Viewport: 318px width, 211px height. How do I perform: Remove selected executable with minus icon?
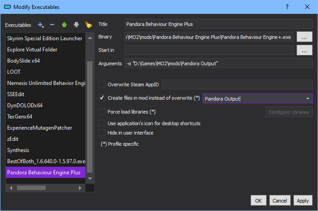[x=52, y=25]
